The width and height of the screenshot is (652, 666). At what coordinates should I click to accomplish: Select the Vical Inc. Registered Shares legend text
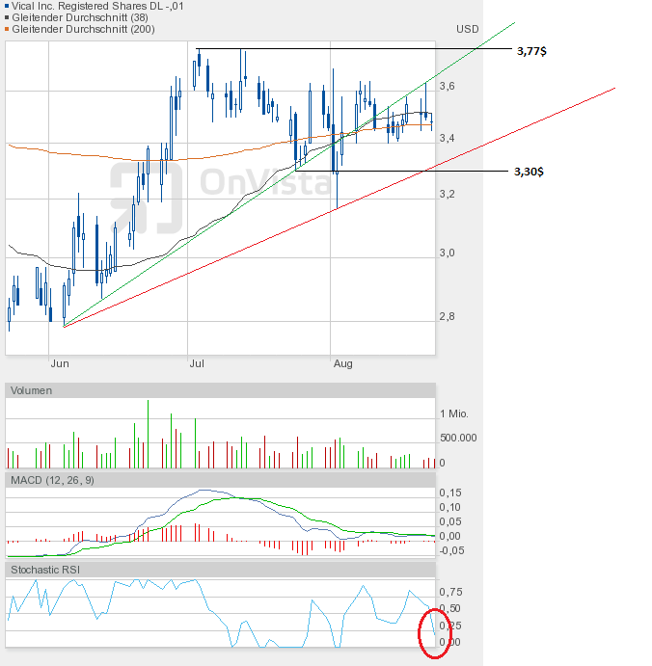[x=98, y=7]
